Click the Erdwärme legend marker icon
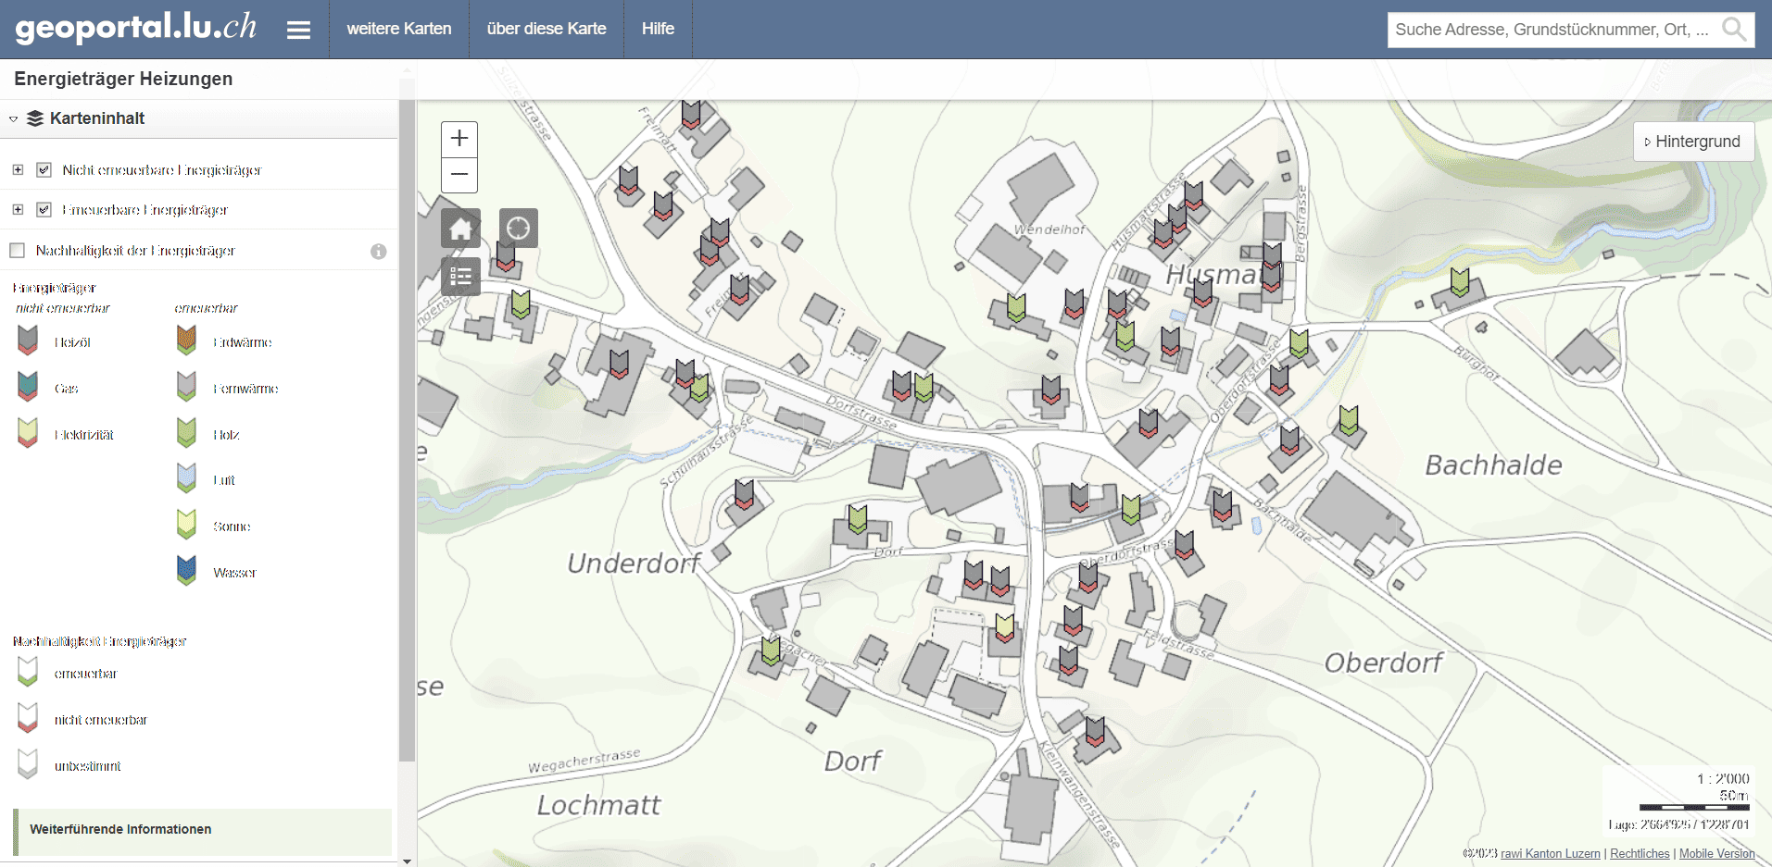The height and width of the screenshot is (867, 1772). 186,341
